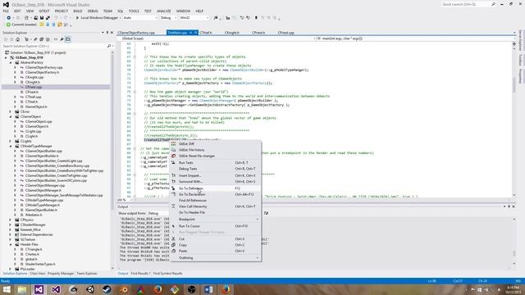This screenshot has width=525, height=295.
Task: Expand the CShaderManager folder
Action: 11,225
